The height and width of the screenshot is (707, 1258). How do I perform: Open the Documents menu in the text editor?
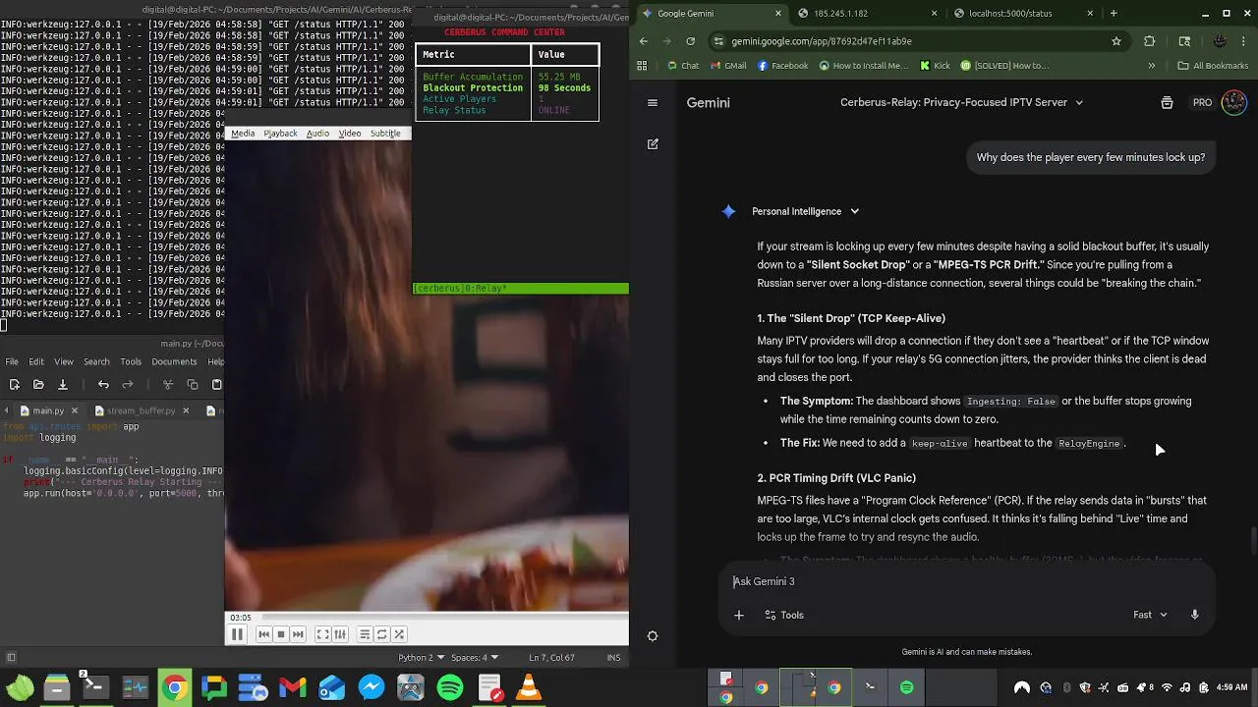point(174,361)
